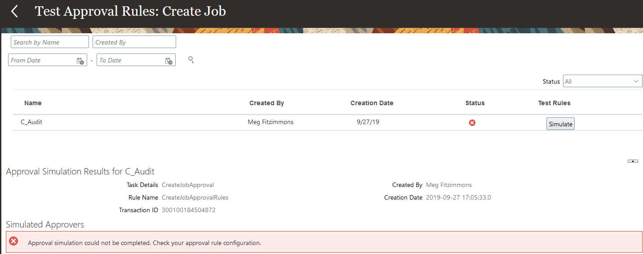Go back using the back arrow
The image size is (643, 254).
pos(14,12)
